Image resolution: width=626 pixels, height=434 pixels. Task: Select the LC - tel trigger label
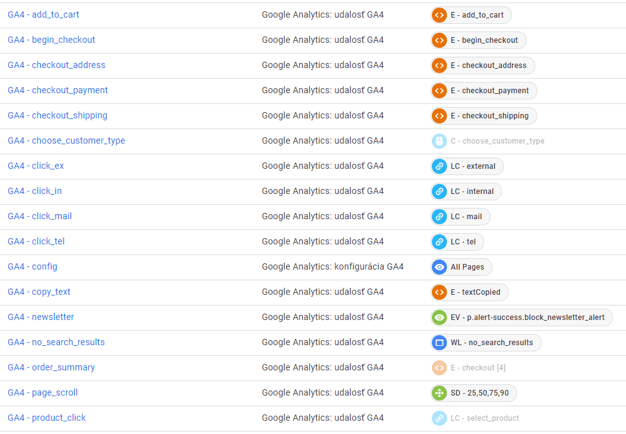(x=463, y=242)
